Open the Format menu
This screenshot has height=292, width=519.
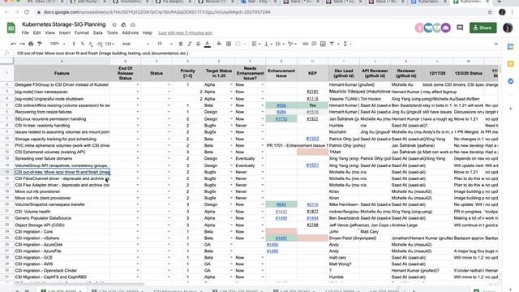click(82, 32)
